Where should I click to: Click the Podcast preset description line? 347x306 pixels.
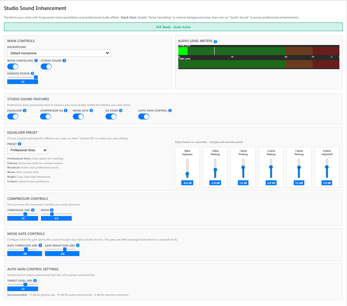click(35, 163)
